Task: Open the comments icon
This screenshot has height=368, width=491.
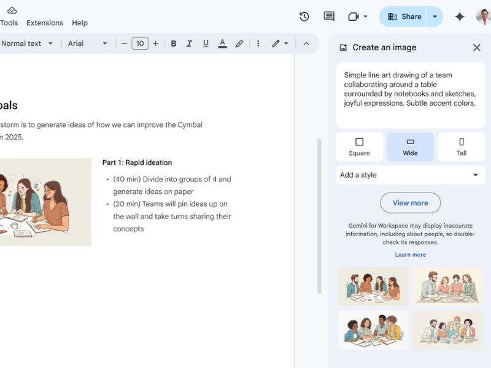Action: pos(329,17)
